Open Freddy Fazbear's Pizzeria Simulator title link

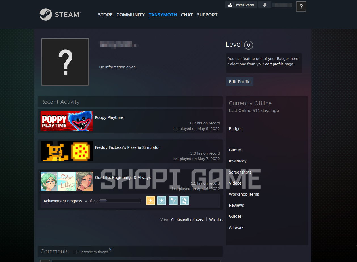pos(127,147)
